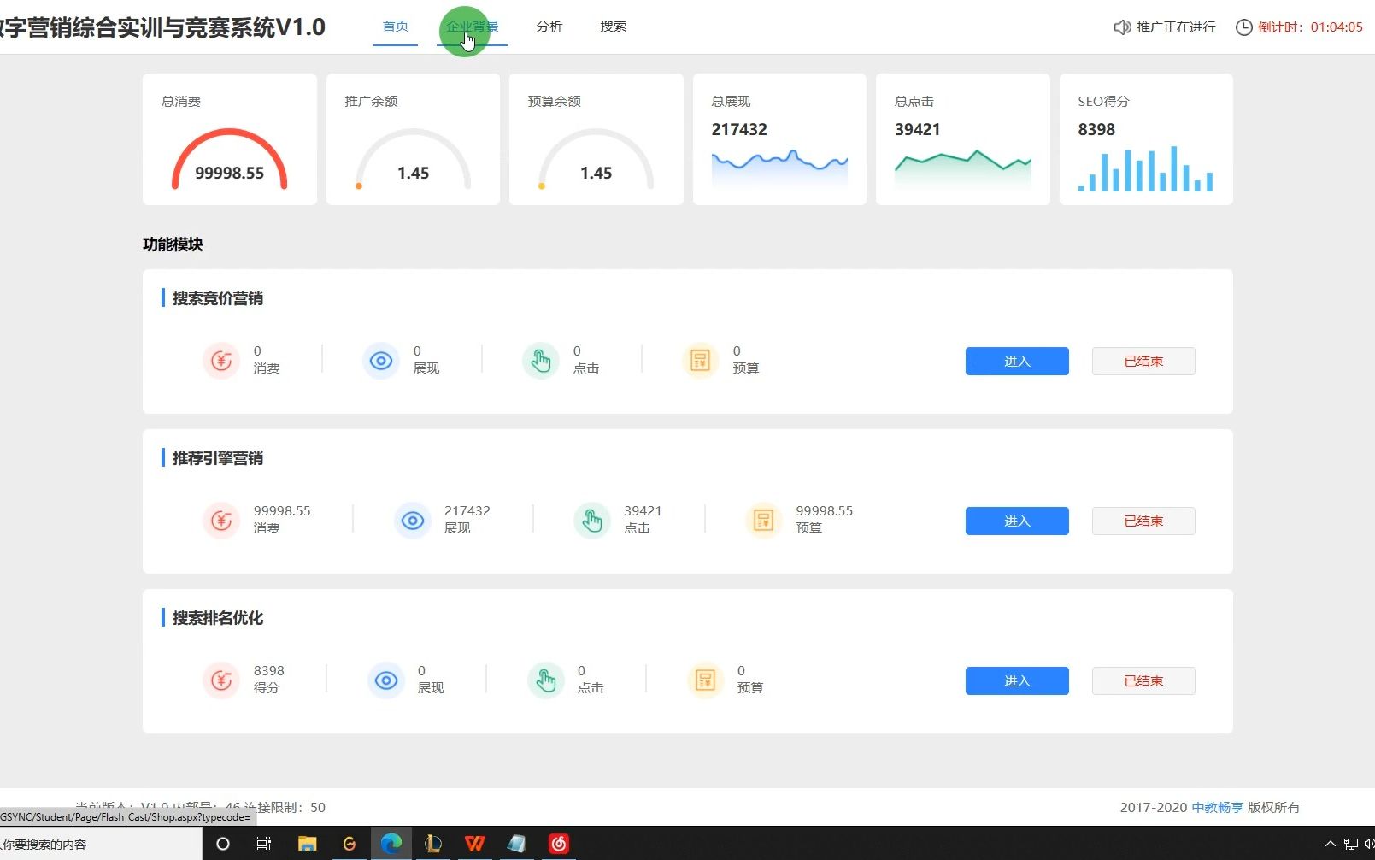The width and height of the screenshot is (1375, 860).
Task: Click the 8398 得分 value
Action: pyautogui.click(x=268, y=671)
